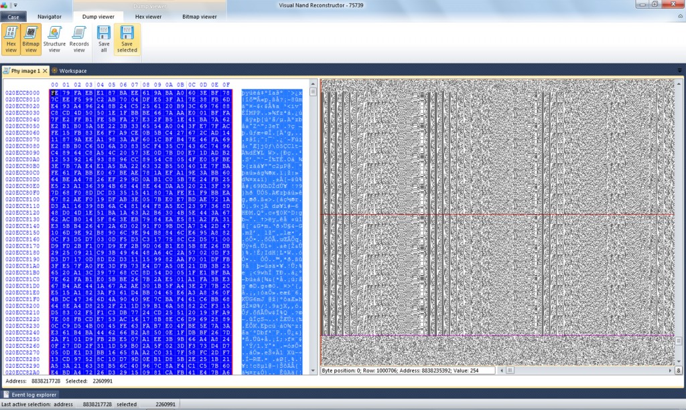Toggle Bitmap view in the ribbon
The height and width of the screenshot is (410, 686).
tap(31, 39)
